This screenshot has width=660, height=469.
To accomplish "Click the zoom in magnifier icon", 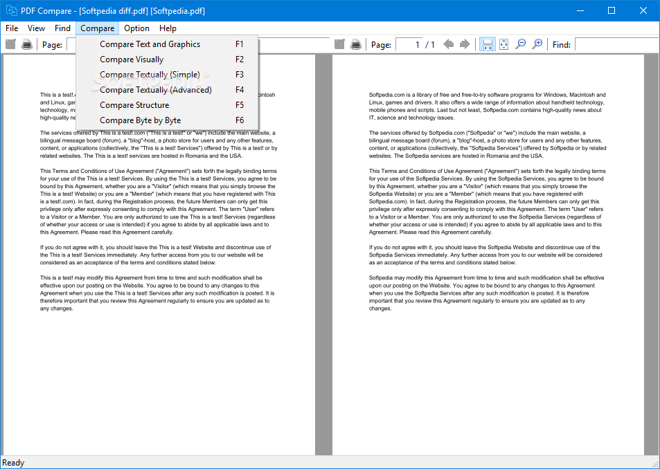I will (x=537, y=44).
